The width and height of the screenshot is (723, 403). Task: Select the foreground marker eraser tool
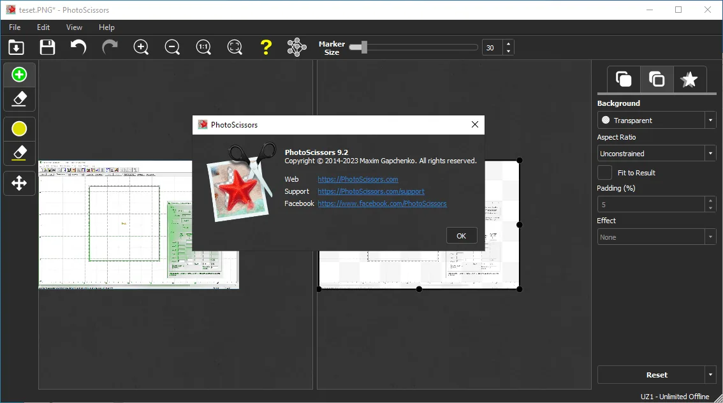(19, 99)
